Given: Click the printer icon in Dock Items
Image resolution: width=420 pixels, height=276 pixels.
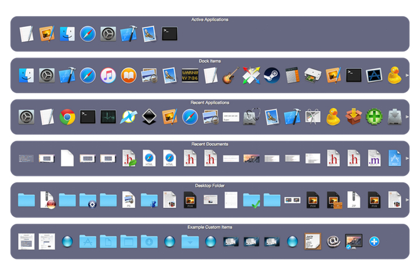Looking at the screenshot, I should [x=313, y=75].
